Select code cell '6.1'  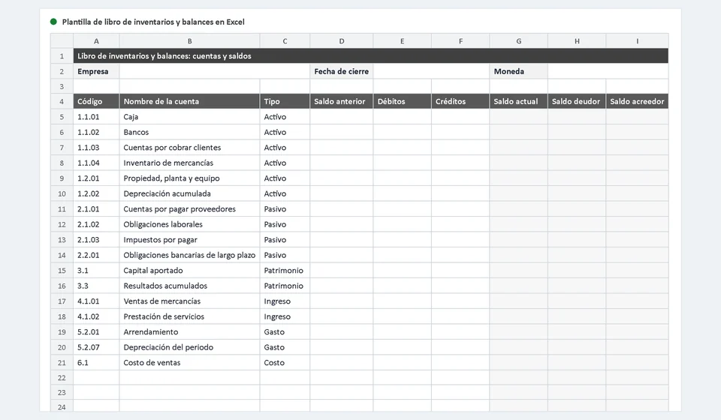coord(96,362)
